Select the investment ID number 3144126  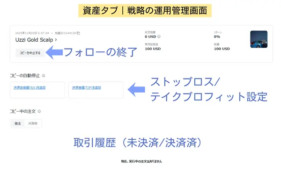coord(69,33)
